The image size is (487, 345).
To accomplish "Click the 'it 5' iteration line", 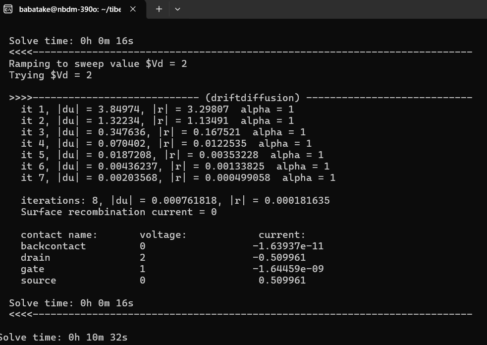I will [172, 155].
